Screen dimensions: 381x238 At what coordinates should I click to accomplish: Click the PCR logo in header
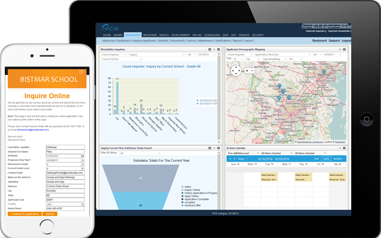coord(110,28)
